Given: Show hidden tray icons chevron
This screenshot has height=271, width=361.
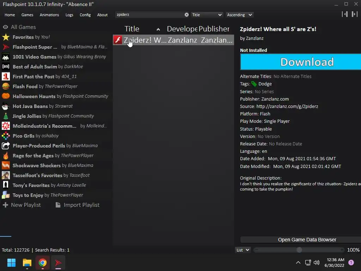Looking at the screenshot, I should click(298, 263).
